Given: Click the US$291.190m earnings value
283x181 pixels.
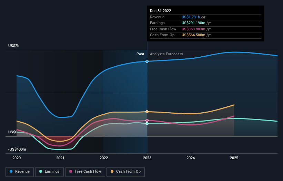Looking at the screenshot, I should tap(193, 23).
